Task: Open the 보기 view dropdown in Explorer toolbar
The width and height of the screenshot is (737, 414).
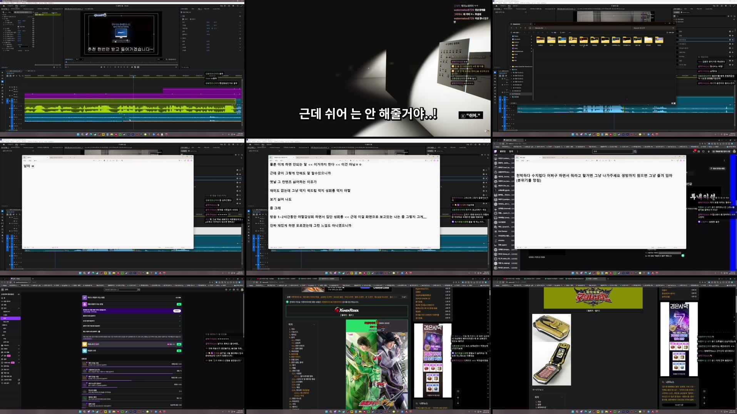Action: point(562,32)
